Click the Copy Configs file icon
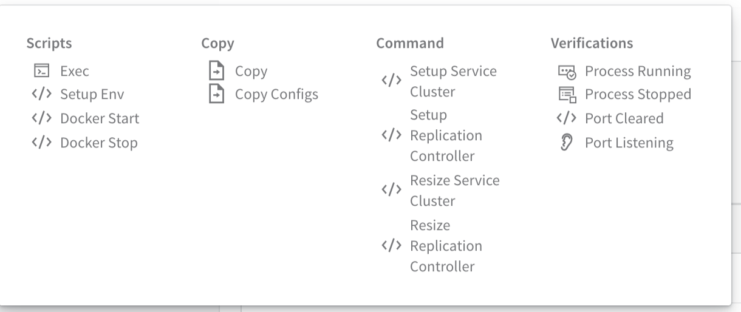The image size is (741, 312). [x=216, y=94]
